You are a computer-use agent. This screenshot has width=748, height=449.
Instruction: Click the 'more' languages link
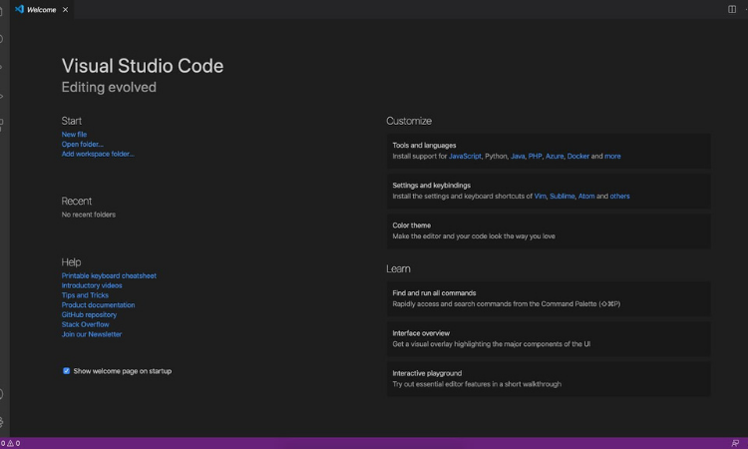[612, 156]
